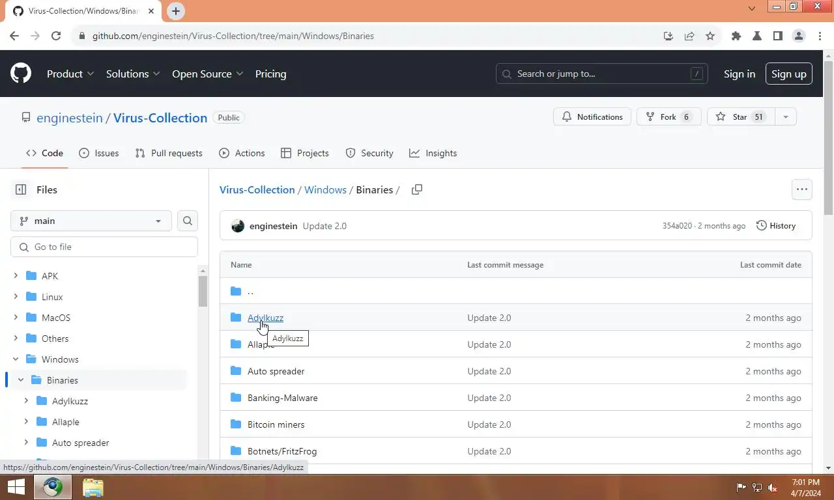Viewport: 834px width, 500px height.
Task: Switch to the Projects tab
Action: coord(304,153)
